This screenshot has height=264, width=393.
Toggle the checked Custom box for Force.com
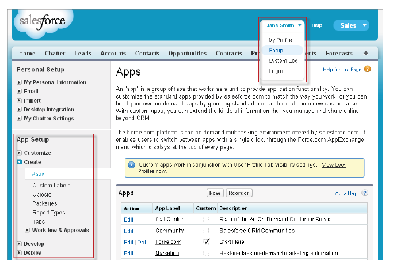pos(207,242)
